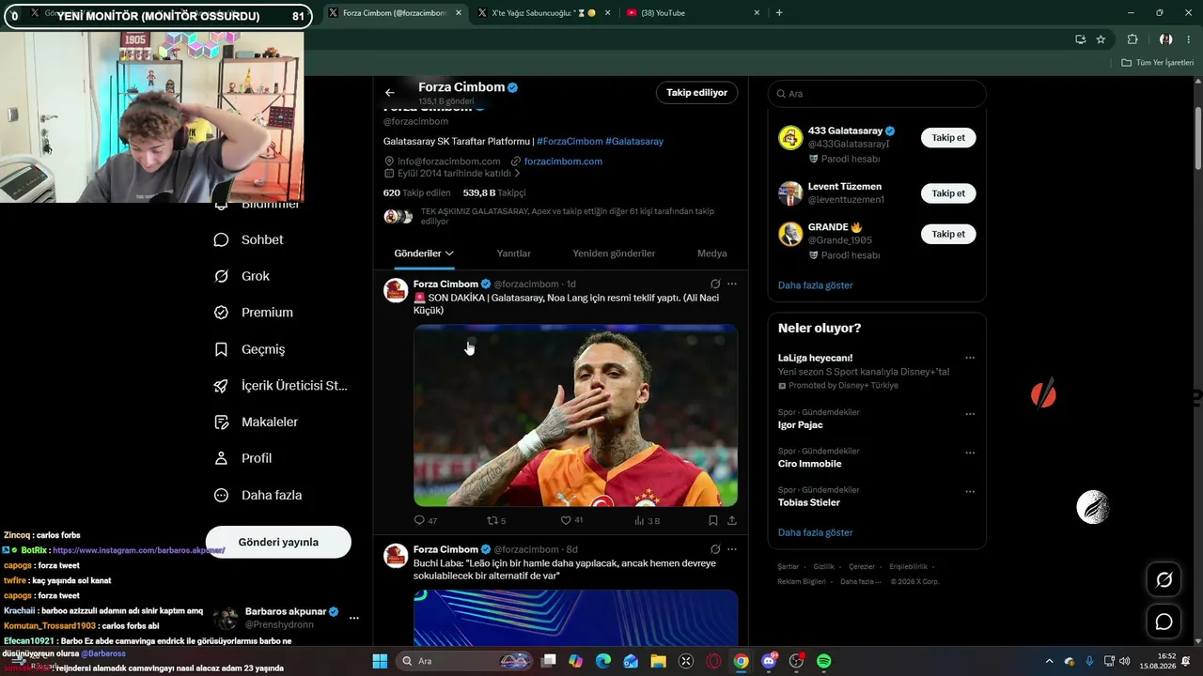Go back using the profile header arrow
The image size is (1203, 676).
pos(390,93)
